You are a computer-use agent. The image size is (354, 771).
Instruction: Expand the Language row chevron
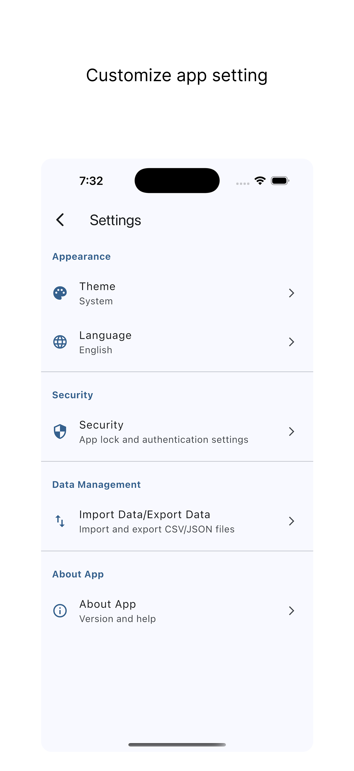click(292, 342)
